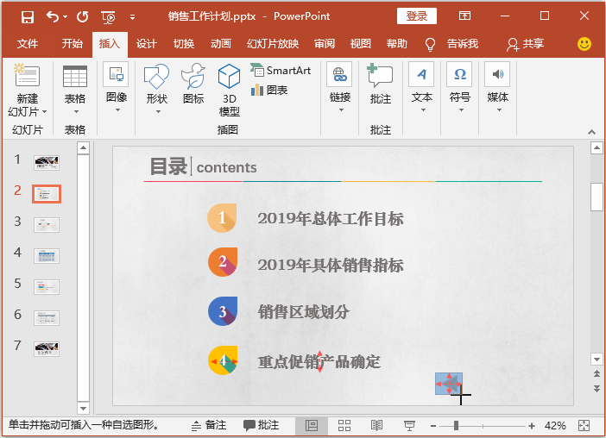This screenshot has width=606, height=438.
Task: Open the 形状 shapes gallery
Action: [156, 90]
